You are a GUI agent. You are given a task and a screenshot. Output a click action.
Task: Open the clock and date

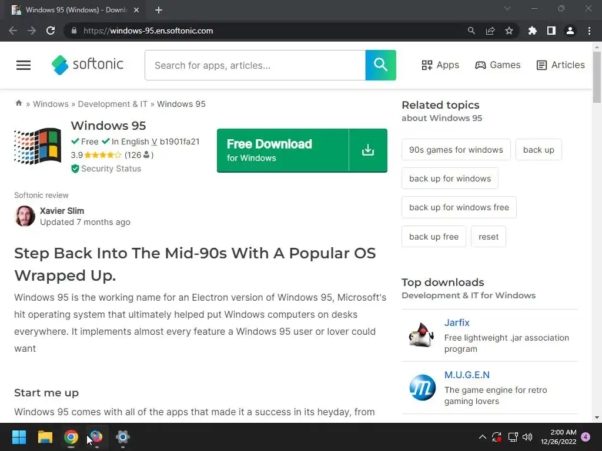(558, 437)
